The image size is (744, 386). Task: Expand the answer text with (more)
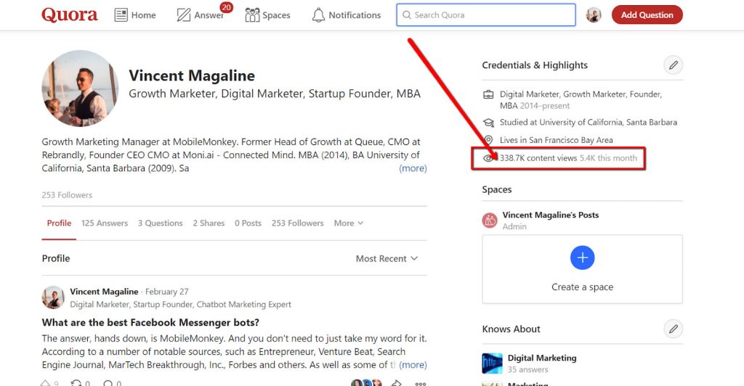[x=413, y=365]
